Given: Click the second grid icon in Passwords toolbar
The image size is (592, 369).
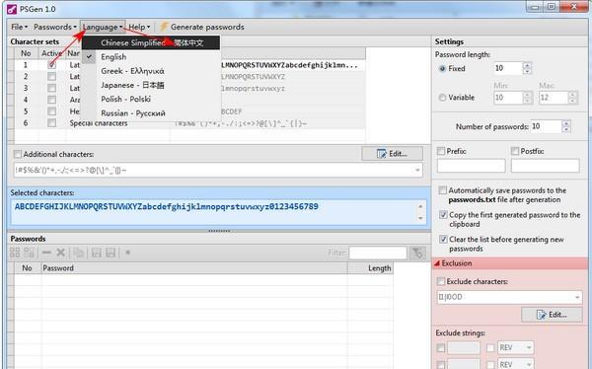Looking at the screenshot, I should coord(29,253).
